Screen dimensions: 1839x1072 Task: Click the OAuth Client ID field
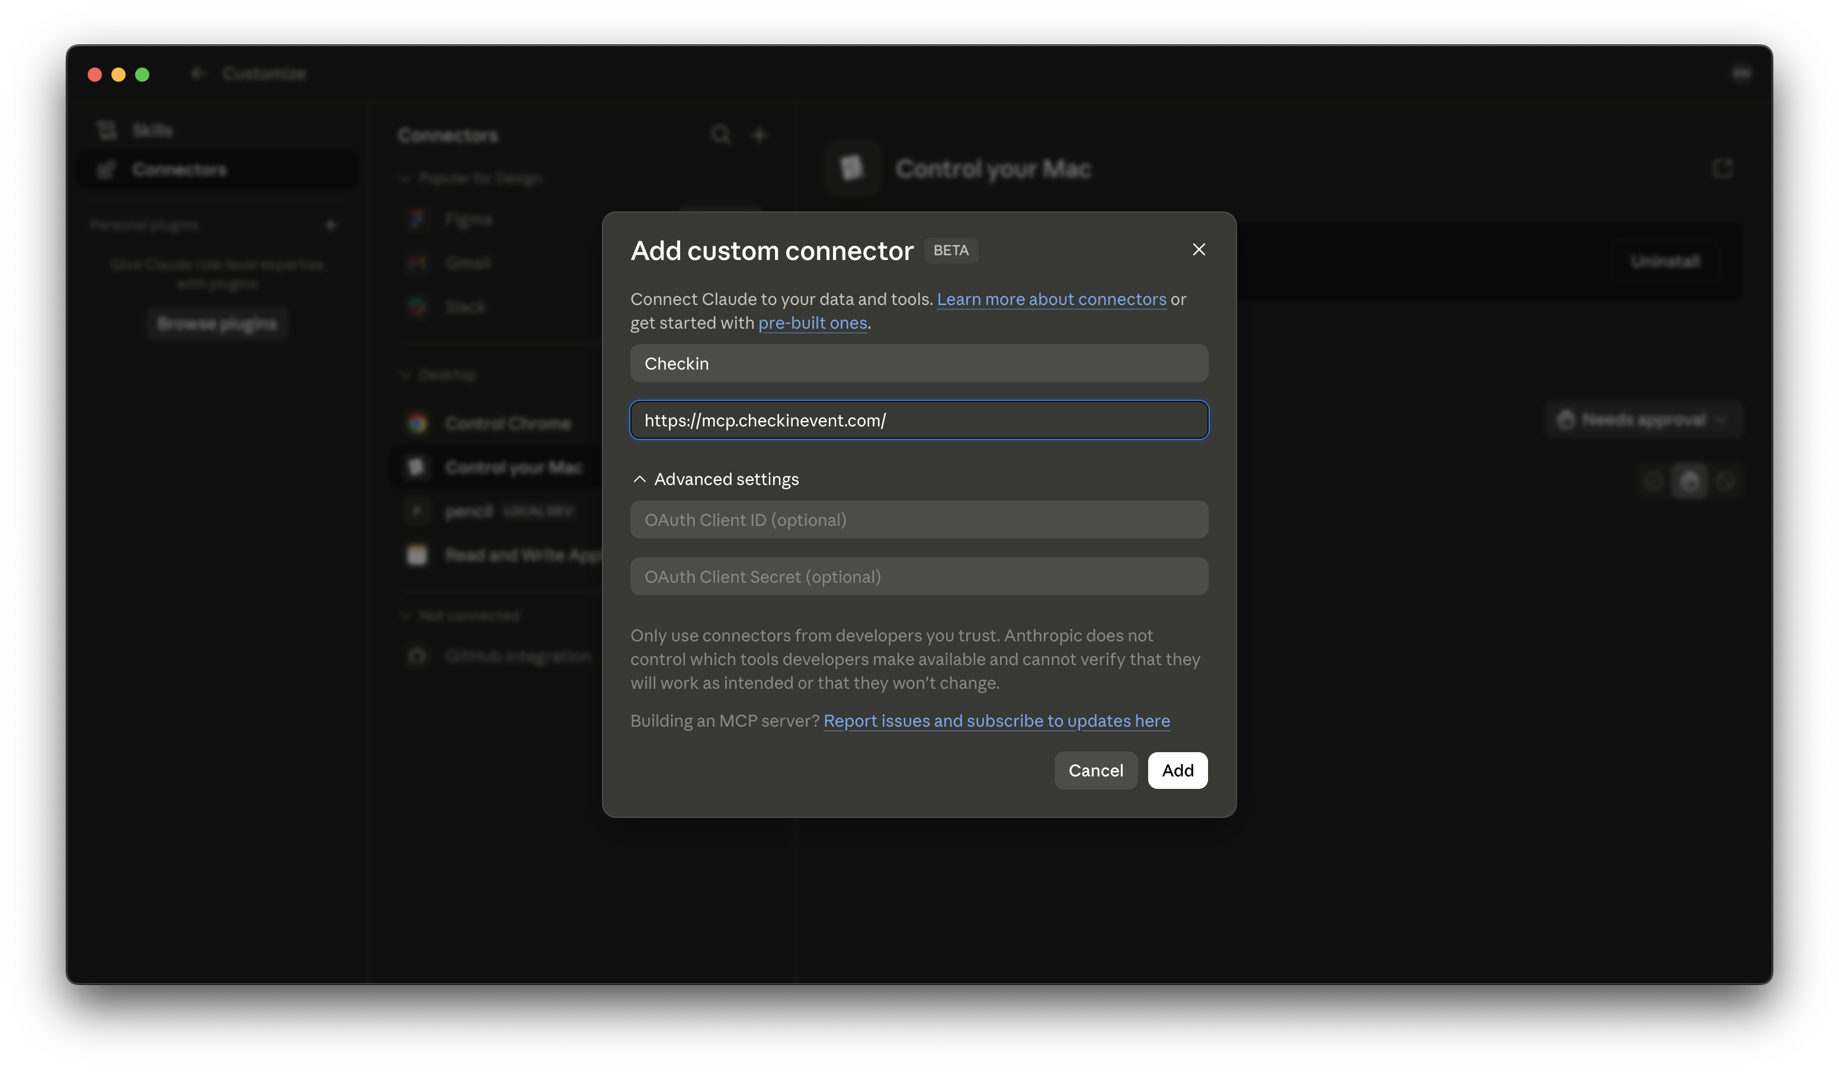click(x=919, y=519)
